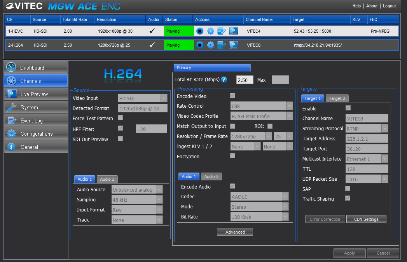Open Streaming Protocol RTMP dropdown

coord(367,129)
